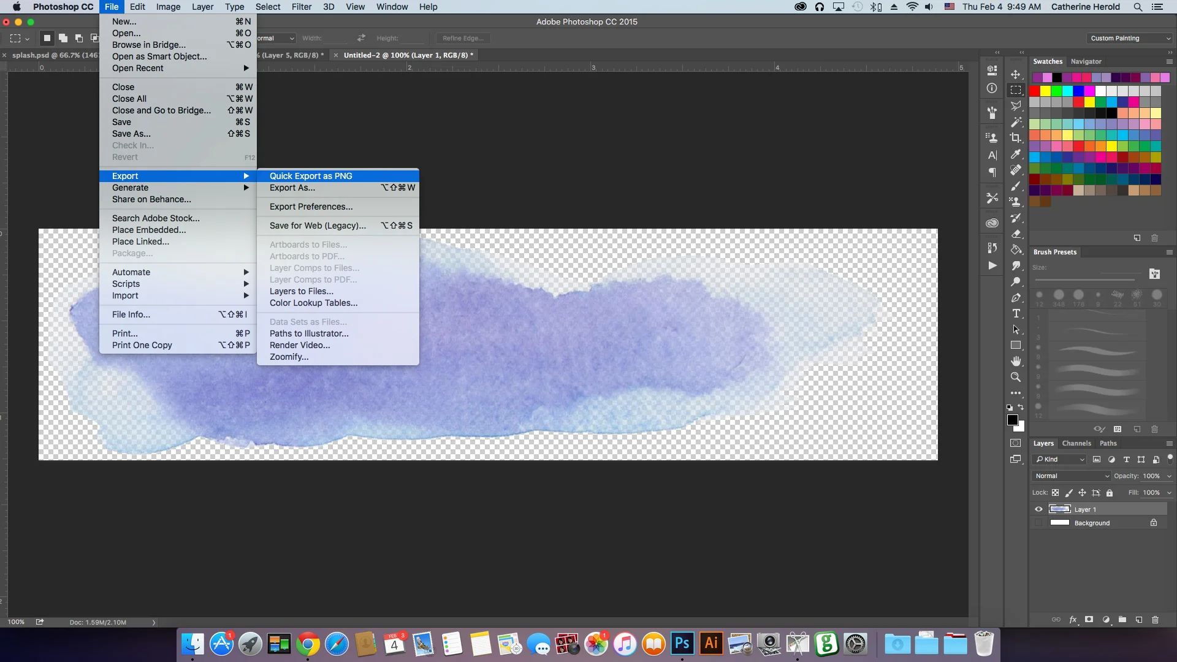The height and width of the screenshot is (662, 1177).
Task: Open the Character panel icon
Action: (x=992, y=155)
